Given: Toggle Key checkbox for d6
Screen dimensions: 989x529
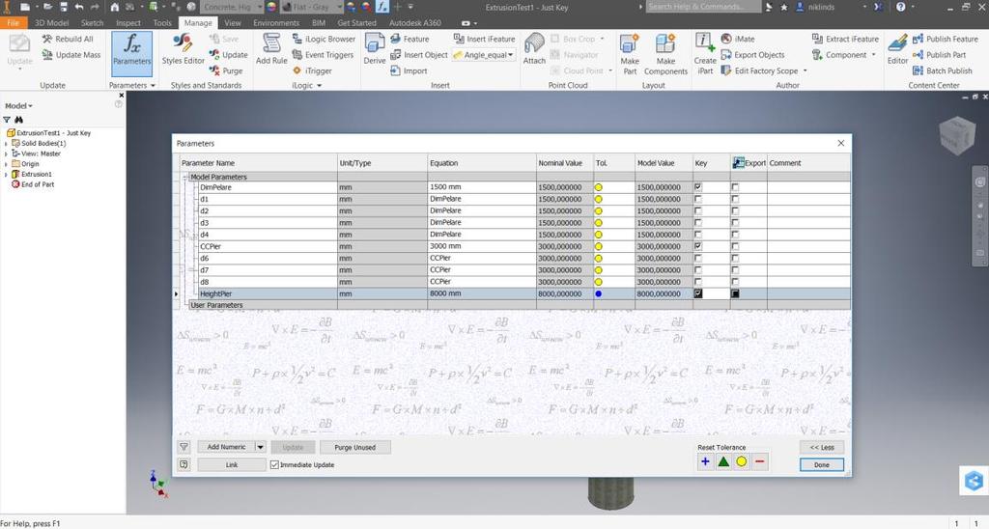Looking at the screenshot, I should coord(697,259).
